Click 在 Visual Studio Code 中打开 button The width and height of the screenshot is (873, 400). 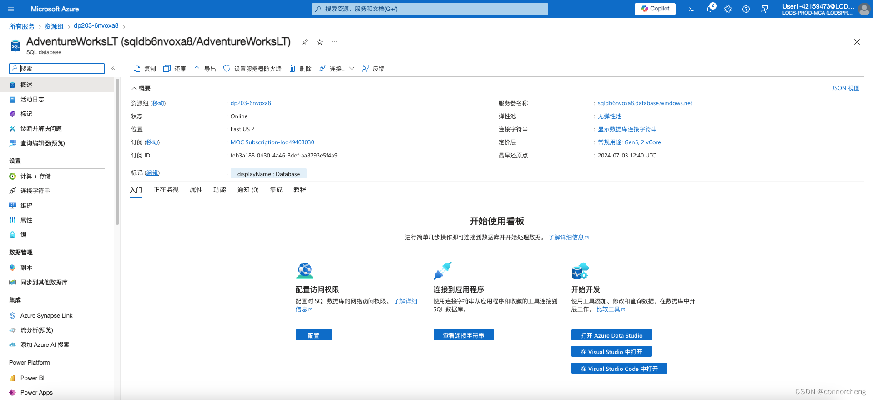[619, 368]
